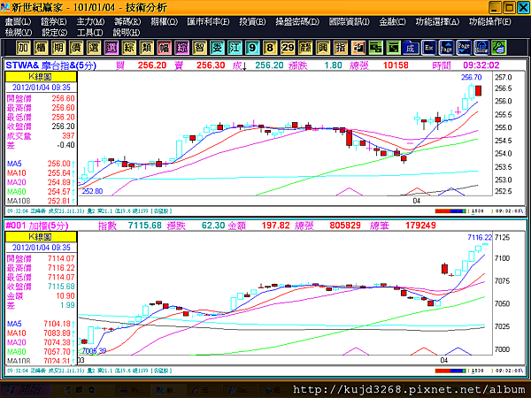Screen dimensions: 531x398
Task: Open the 畫面(L) menu
Action: click(18, 22)
